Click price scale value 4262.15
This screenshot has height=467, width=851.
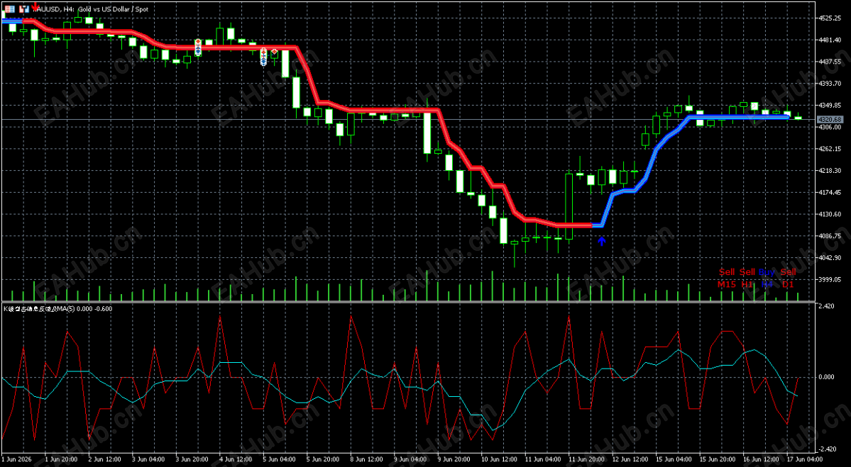tap(829, 149)
